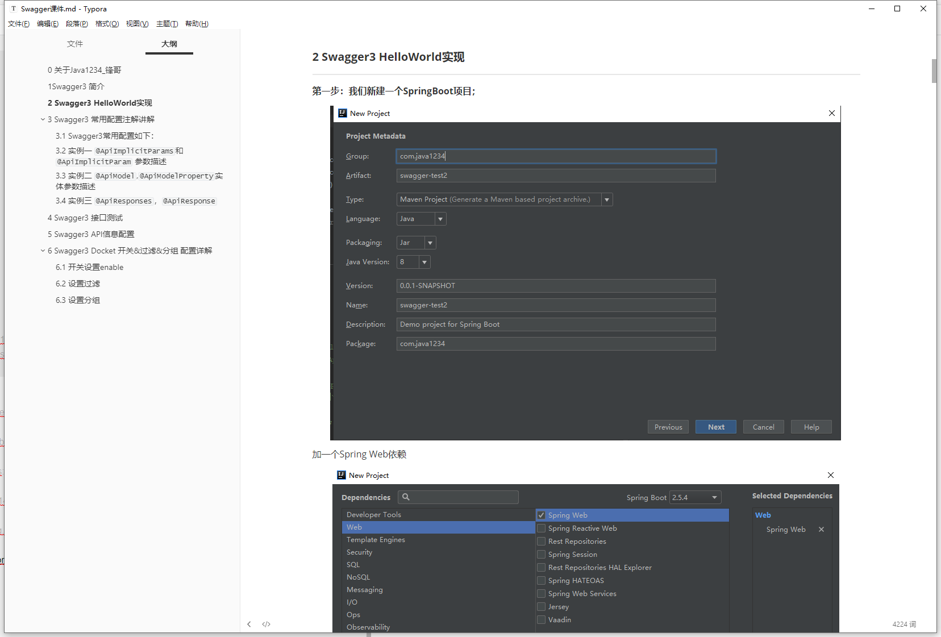Check Rest Repositories HAL Explorer checkbox
This screenshot has height=637, width=941.
pos(542,568)
